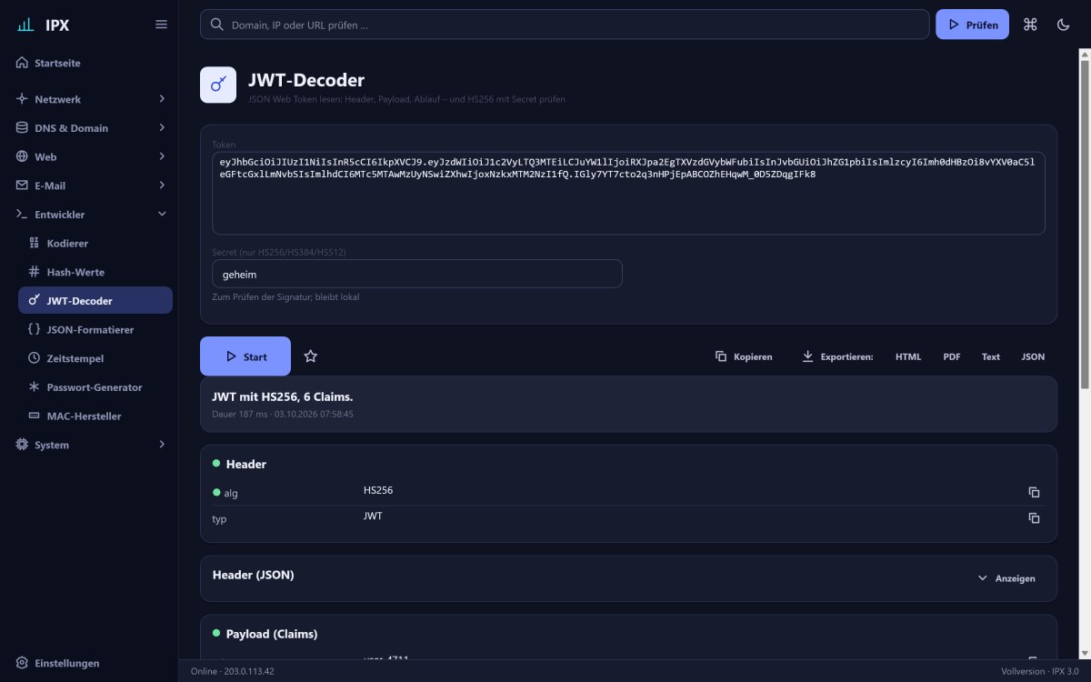Expand Header (JSON) with Anzeigen
This screenshot has width=1091, height=682.
[1006, 578]
